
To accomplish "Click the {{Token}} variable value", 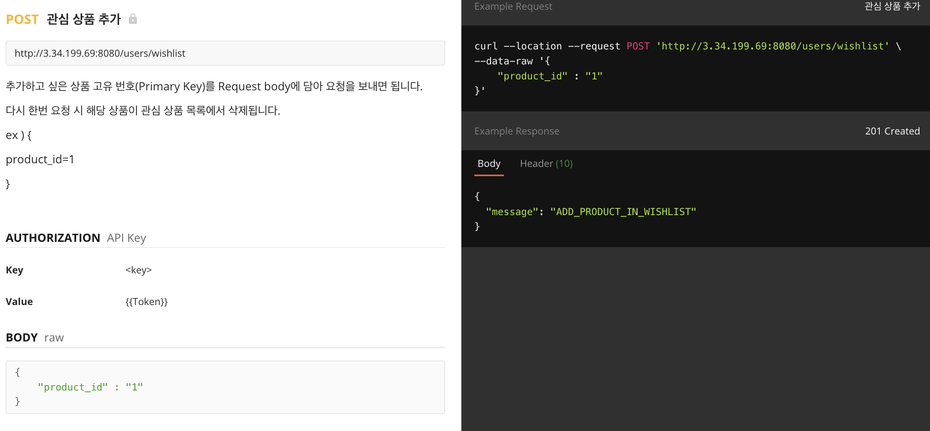I will pyautogui.click(x=147, y=302).
